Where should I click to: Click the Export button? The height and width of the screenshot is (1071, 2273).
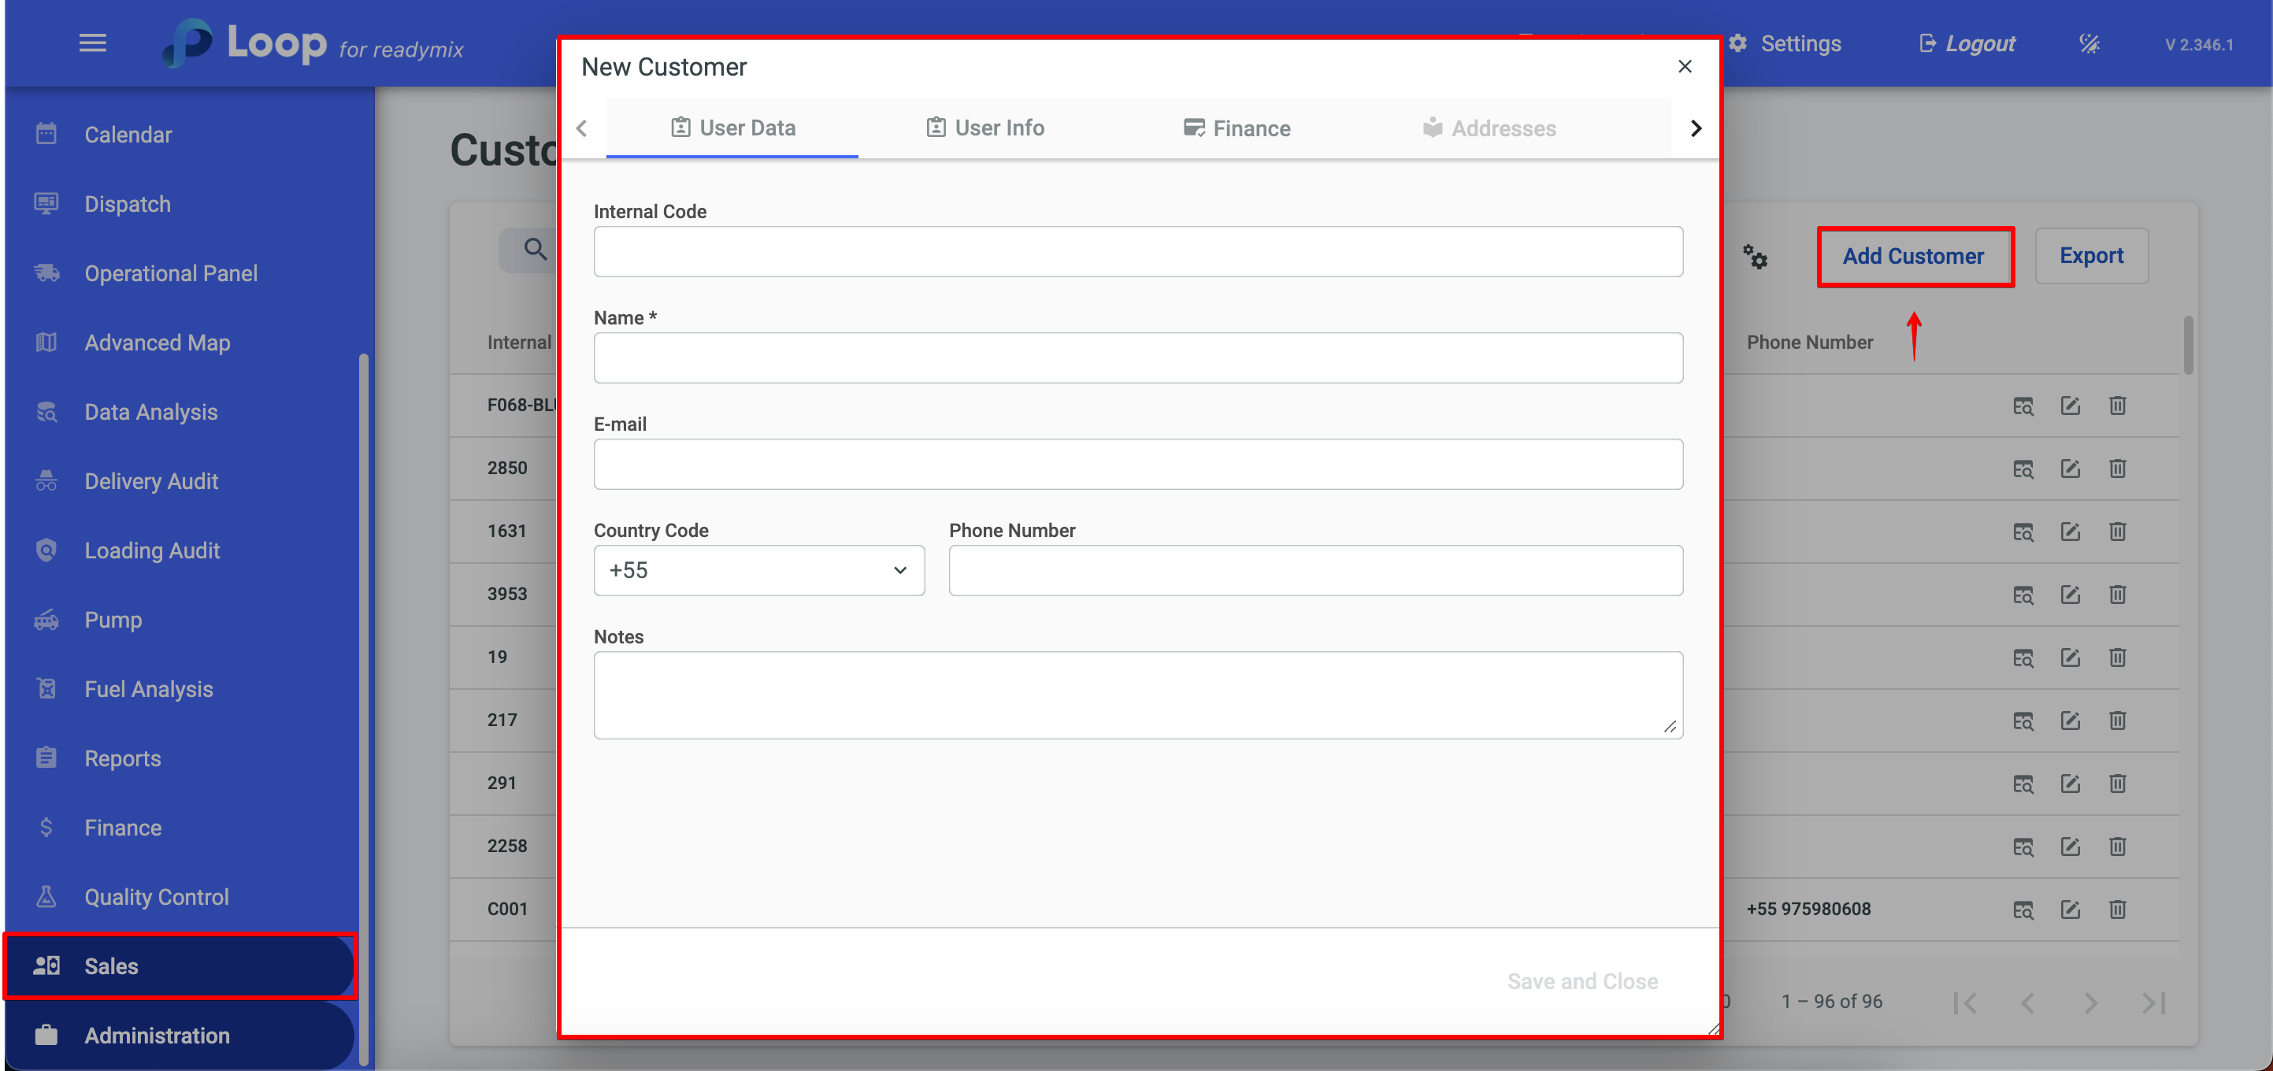[2090, 256]
